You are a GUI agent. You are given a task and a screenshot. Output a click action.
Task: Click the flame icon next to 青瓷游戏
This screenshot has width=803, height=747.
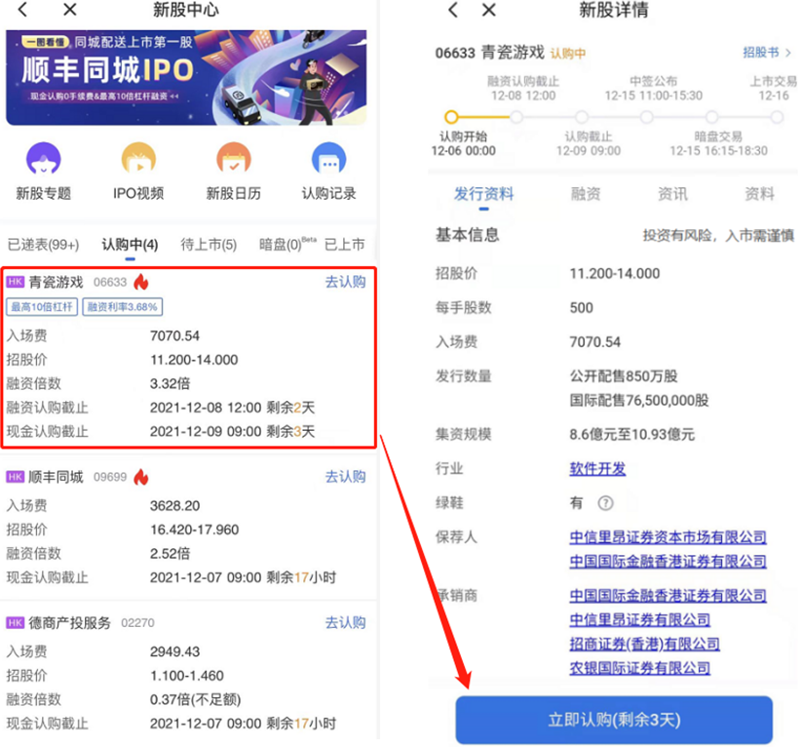coord(141,282)
